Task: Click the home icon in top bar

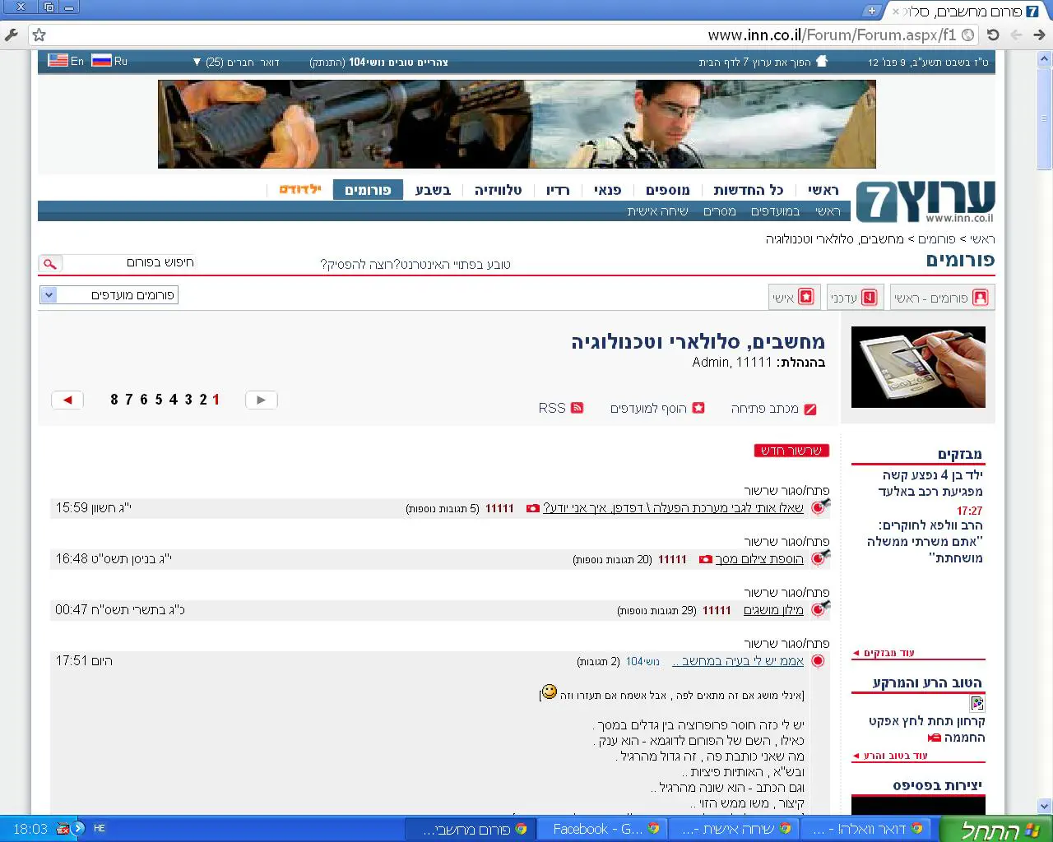Action: (x=821, y=62)
